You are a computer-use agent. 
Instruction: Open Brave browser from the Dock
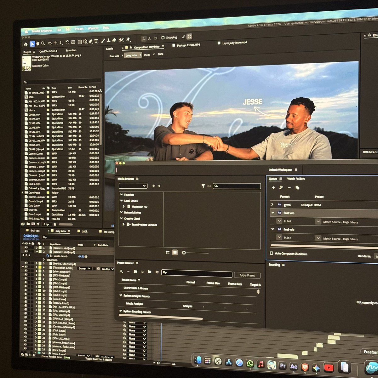[305, 367]
